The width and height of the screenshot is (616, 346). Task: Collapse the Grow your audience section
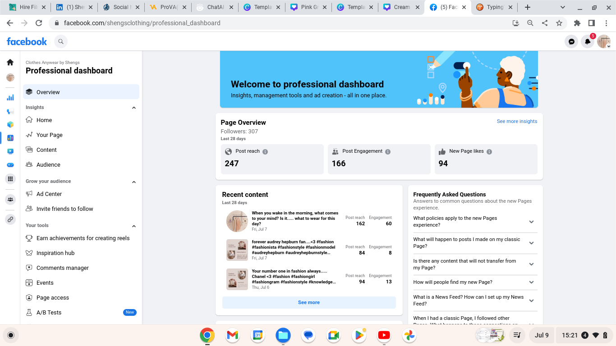[x=133, y=182]
